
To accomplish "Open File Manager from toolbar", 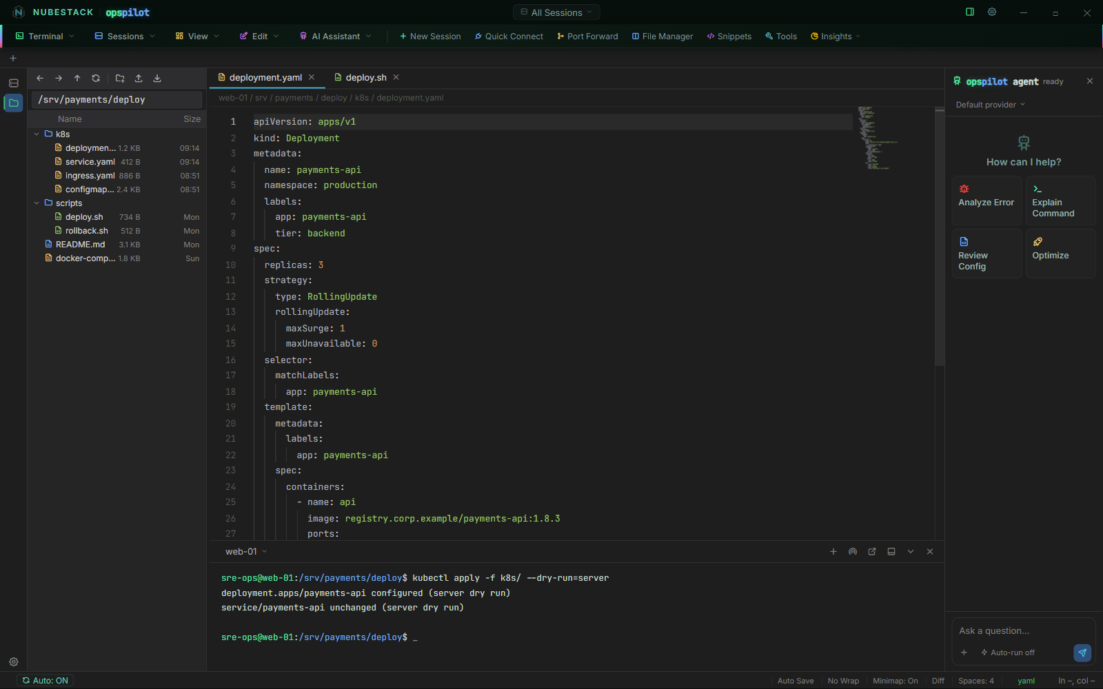I will 662,37.
